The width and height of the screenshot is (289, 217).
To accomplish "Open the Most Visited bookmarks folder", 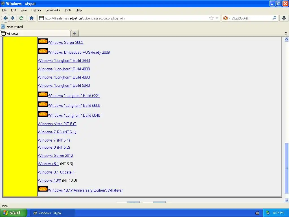I will (12, 27).
